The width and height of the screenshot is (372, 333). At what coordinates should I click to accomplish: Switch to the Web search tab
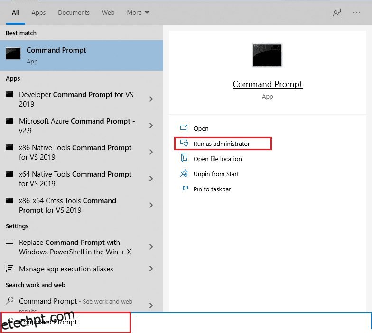(108, 12)
